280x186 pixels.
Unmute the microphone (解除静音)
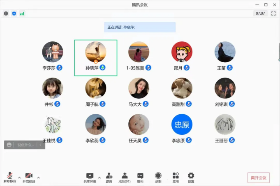[x=9, y=177]
